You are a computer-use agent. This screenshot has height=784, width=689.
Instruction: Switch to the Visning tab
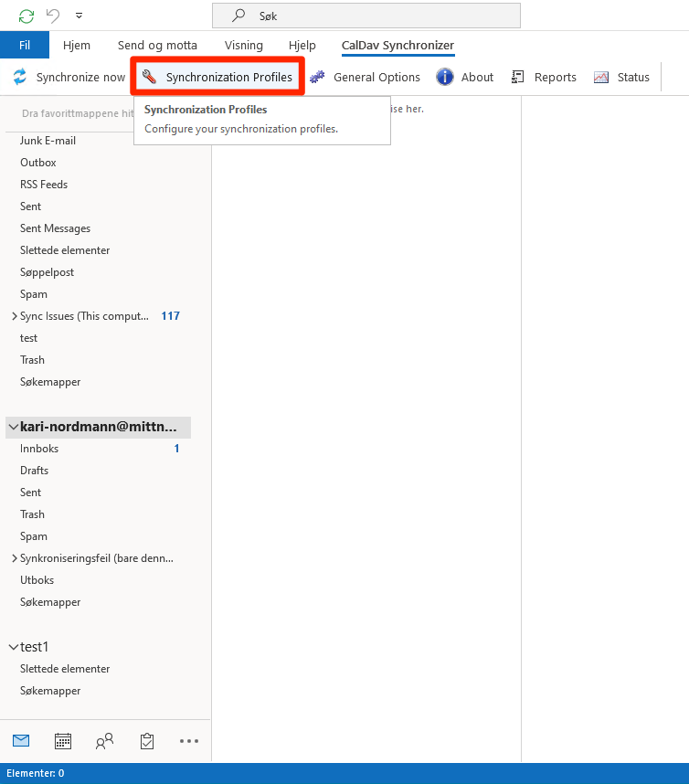(x=243, y=45)
